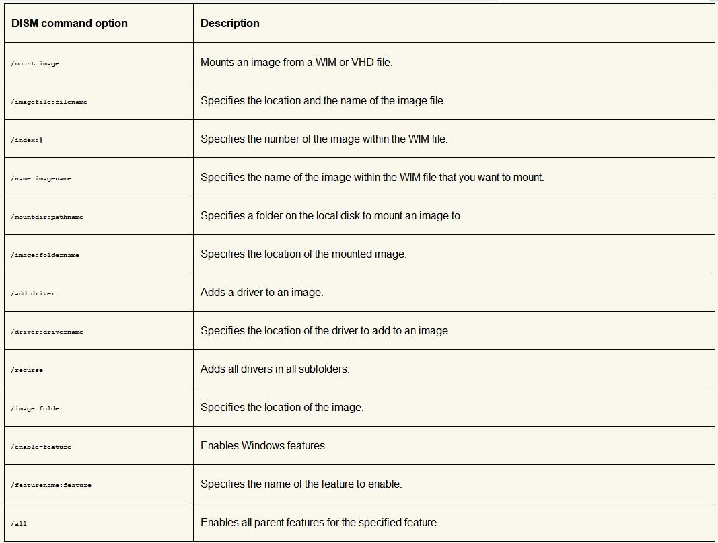Select the /recurse command option
718x543 pixels.
pos(27,370)
